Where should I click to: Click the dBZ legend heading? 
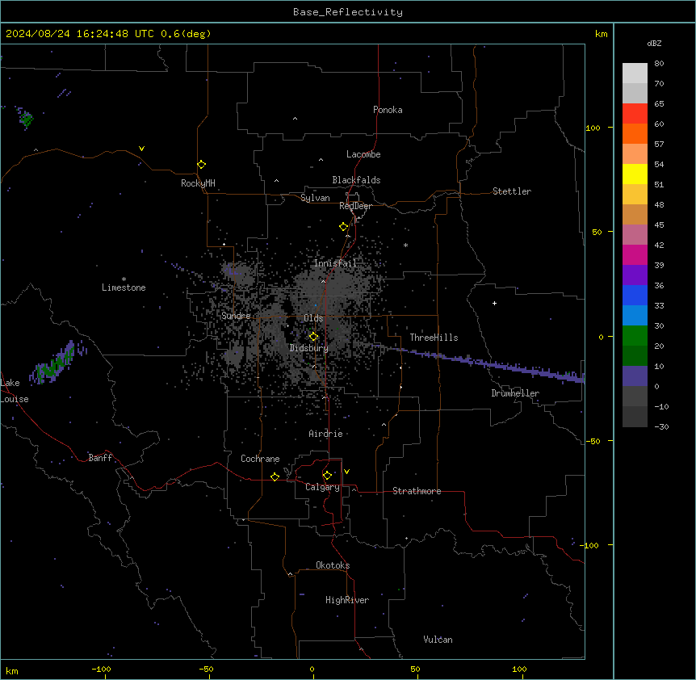pyautogui.click(x=654, y=43)
